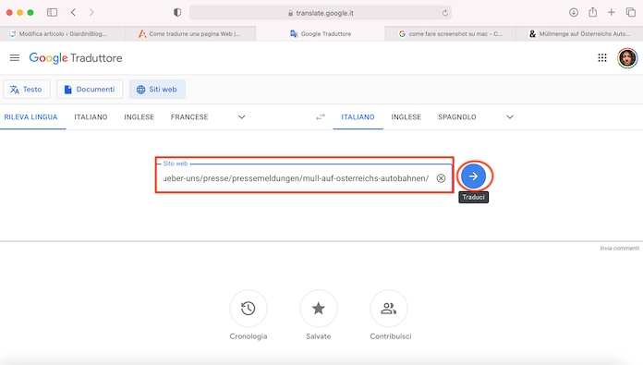Select Testo translation mode
This screenshot has height=365, width=643.
coord(27,89)
